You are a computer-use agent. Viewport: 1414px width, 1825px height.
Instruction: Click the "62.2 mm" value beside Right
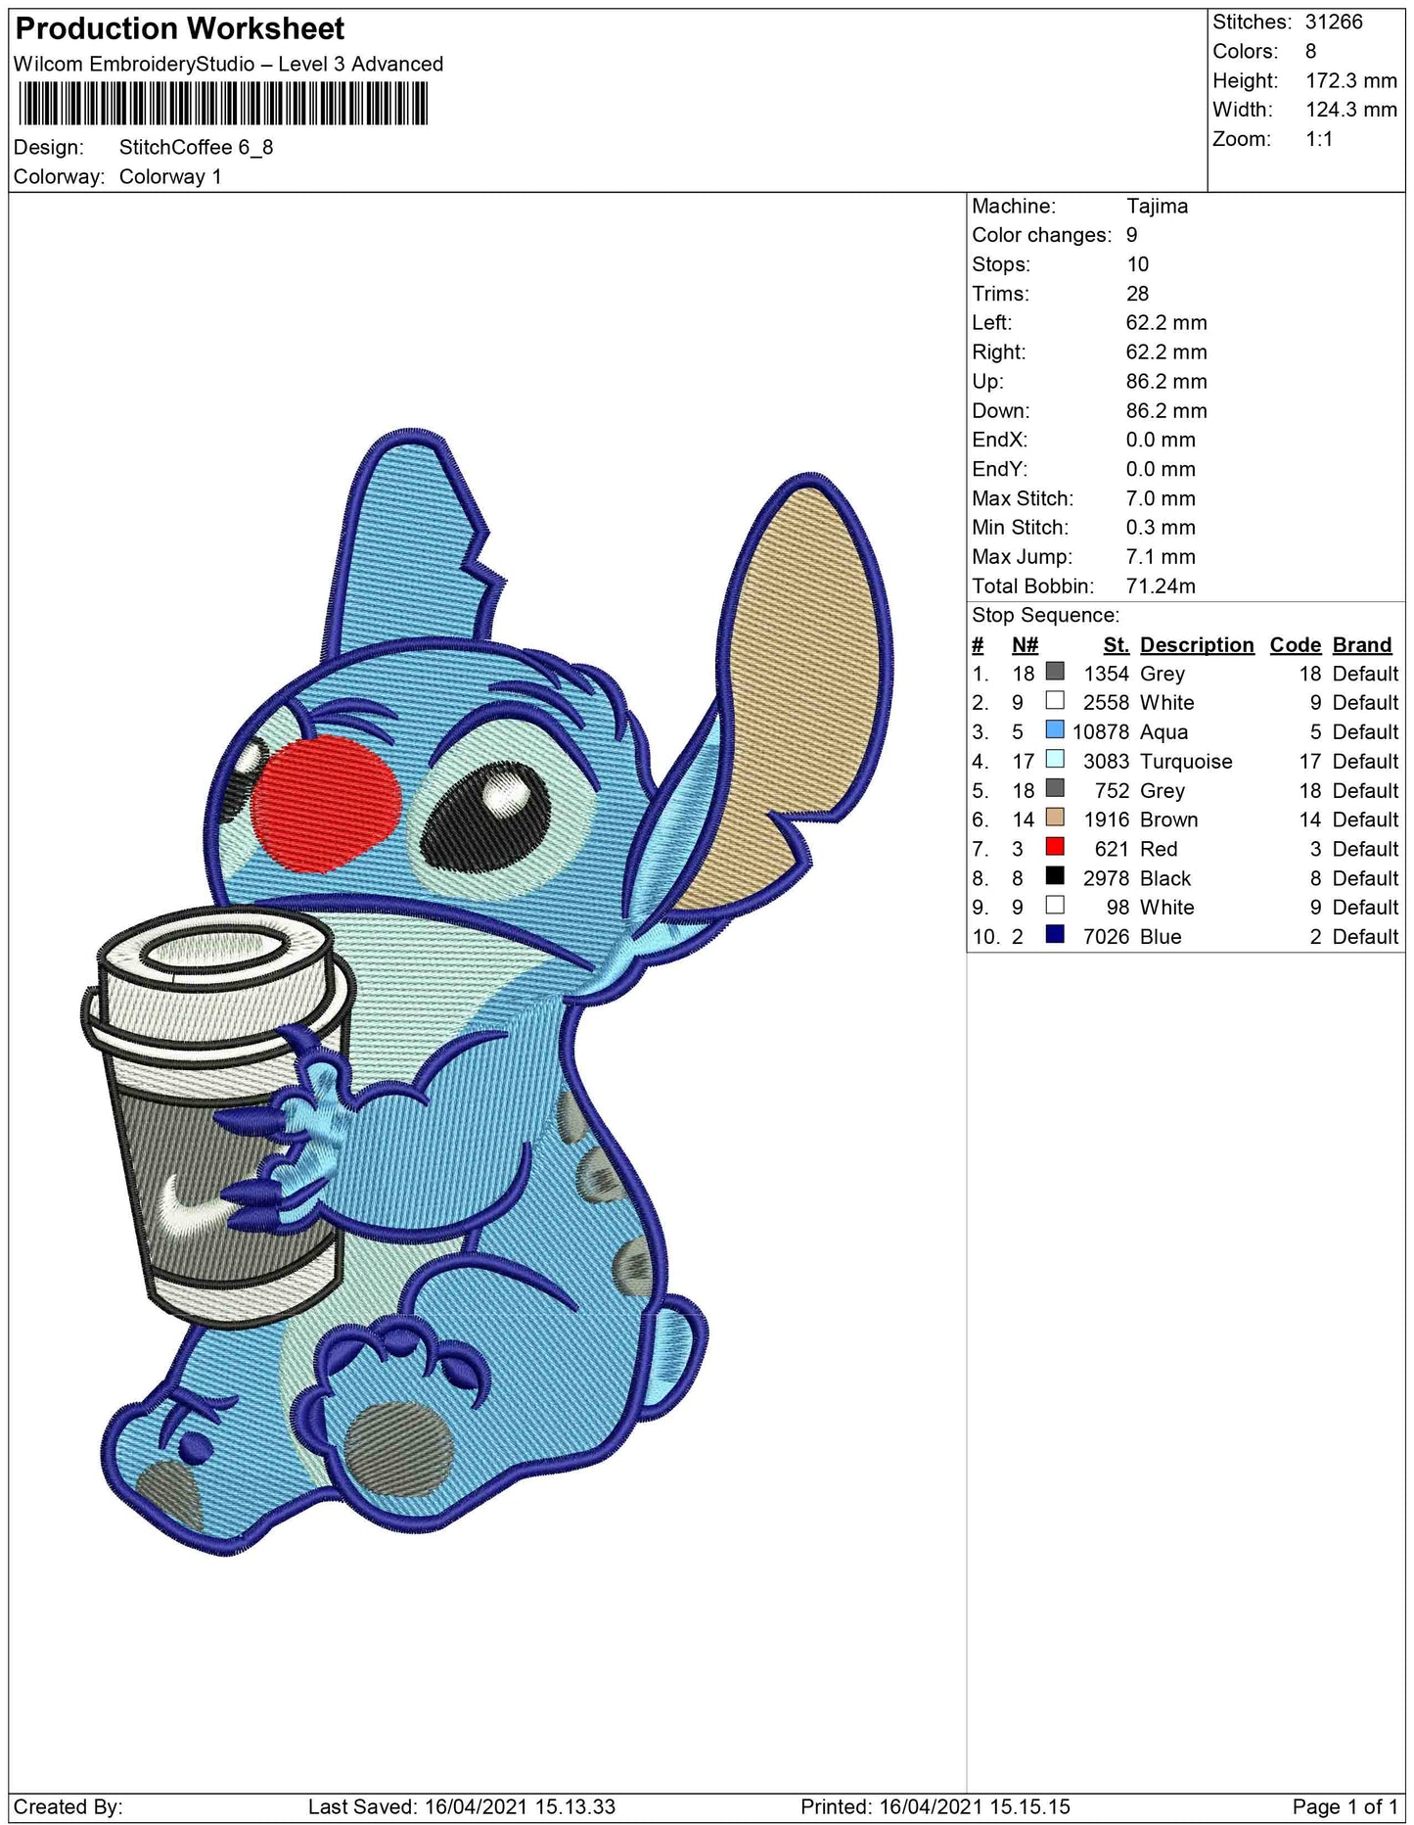pos(1166,352)
